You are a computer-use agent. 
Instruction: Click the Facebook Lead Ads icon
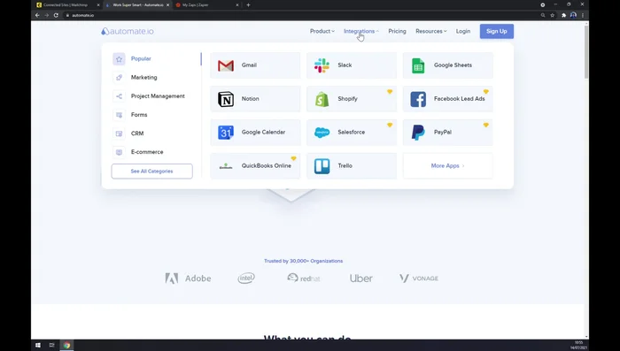click(x=418, y=99)
